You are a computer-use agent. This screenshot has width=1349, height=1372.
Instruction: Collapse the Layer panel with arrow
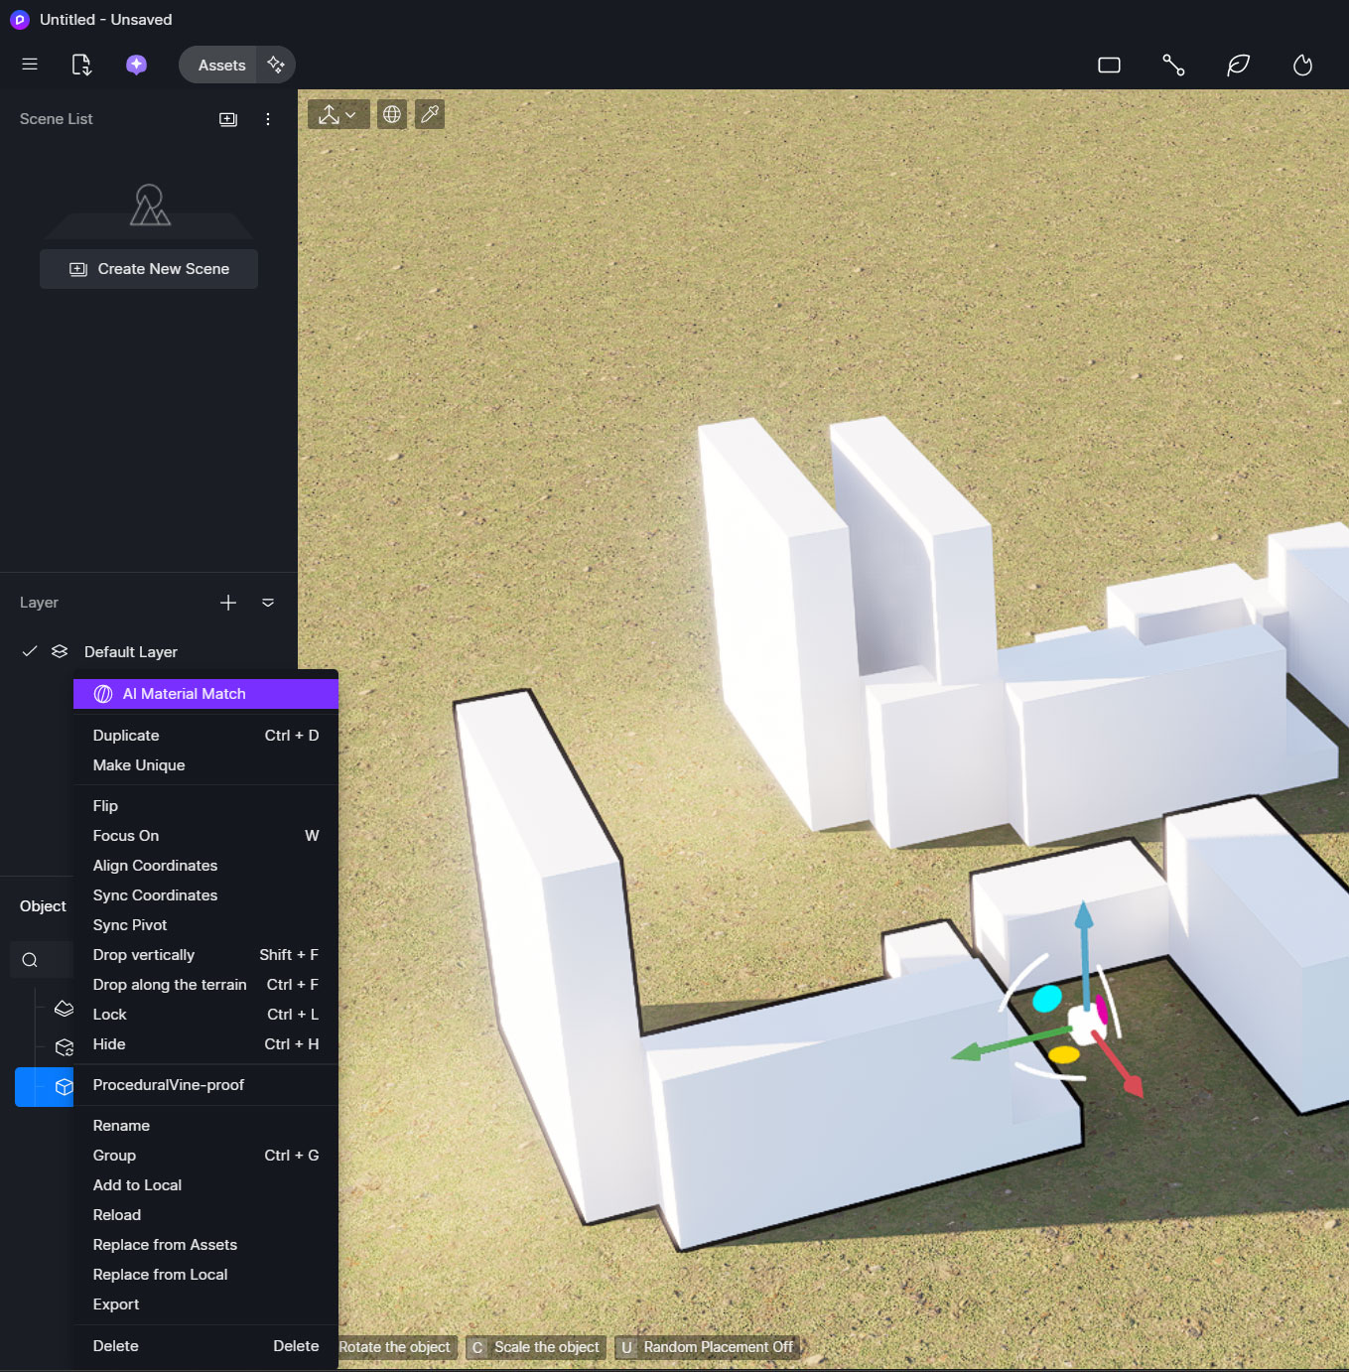tap(268, 603)
